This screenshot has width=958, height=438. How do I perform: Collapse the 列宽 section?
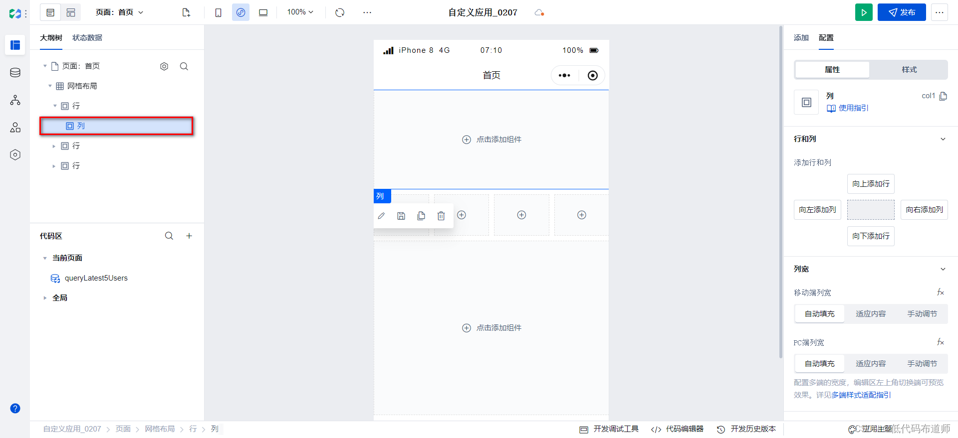[943, 269]
